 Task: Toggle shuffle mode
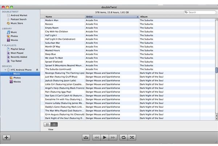coord(132,138)
